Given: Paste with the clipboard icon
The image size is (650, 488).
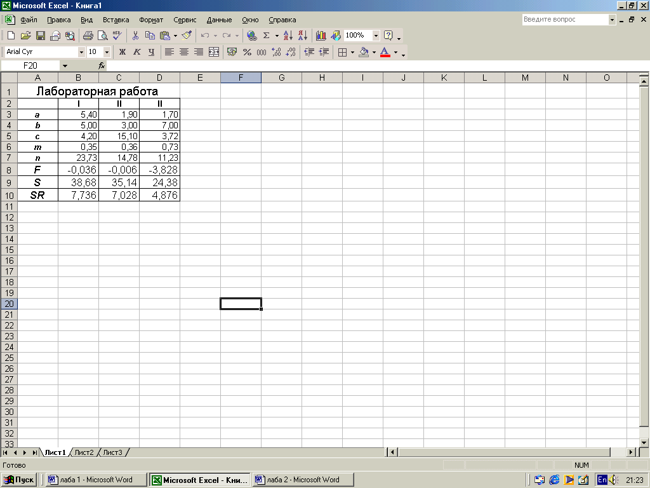Looking at the screenshot, I should [x=165, y=36].
